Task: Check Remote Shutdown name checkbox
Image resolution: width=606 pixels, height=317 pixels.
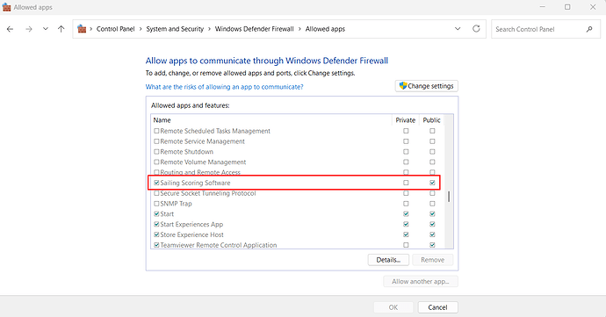Action: pyautogui.click(x=156, y=152)
